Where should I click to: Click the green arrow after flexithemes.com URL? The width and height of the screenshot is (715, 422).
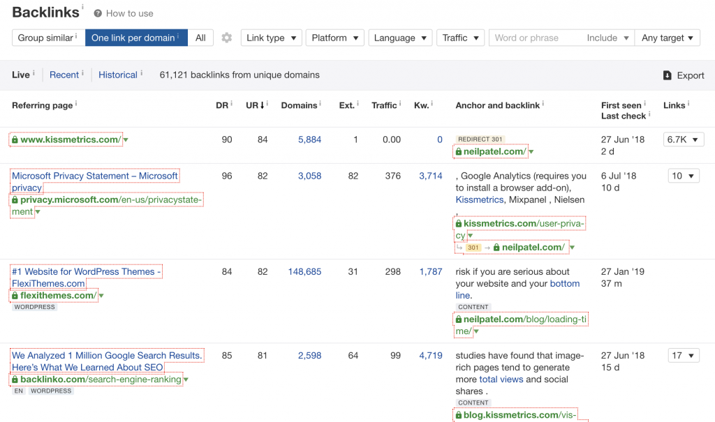[x=101, y=296]
